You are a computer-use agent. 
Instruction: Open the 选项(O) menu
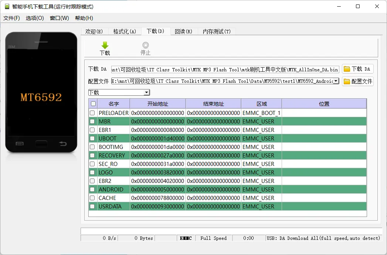coord(35,18)
